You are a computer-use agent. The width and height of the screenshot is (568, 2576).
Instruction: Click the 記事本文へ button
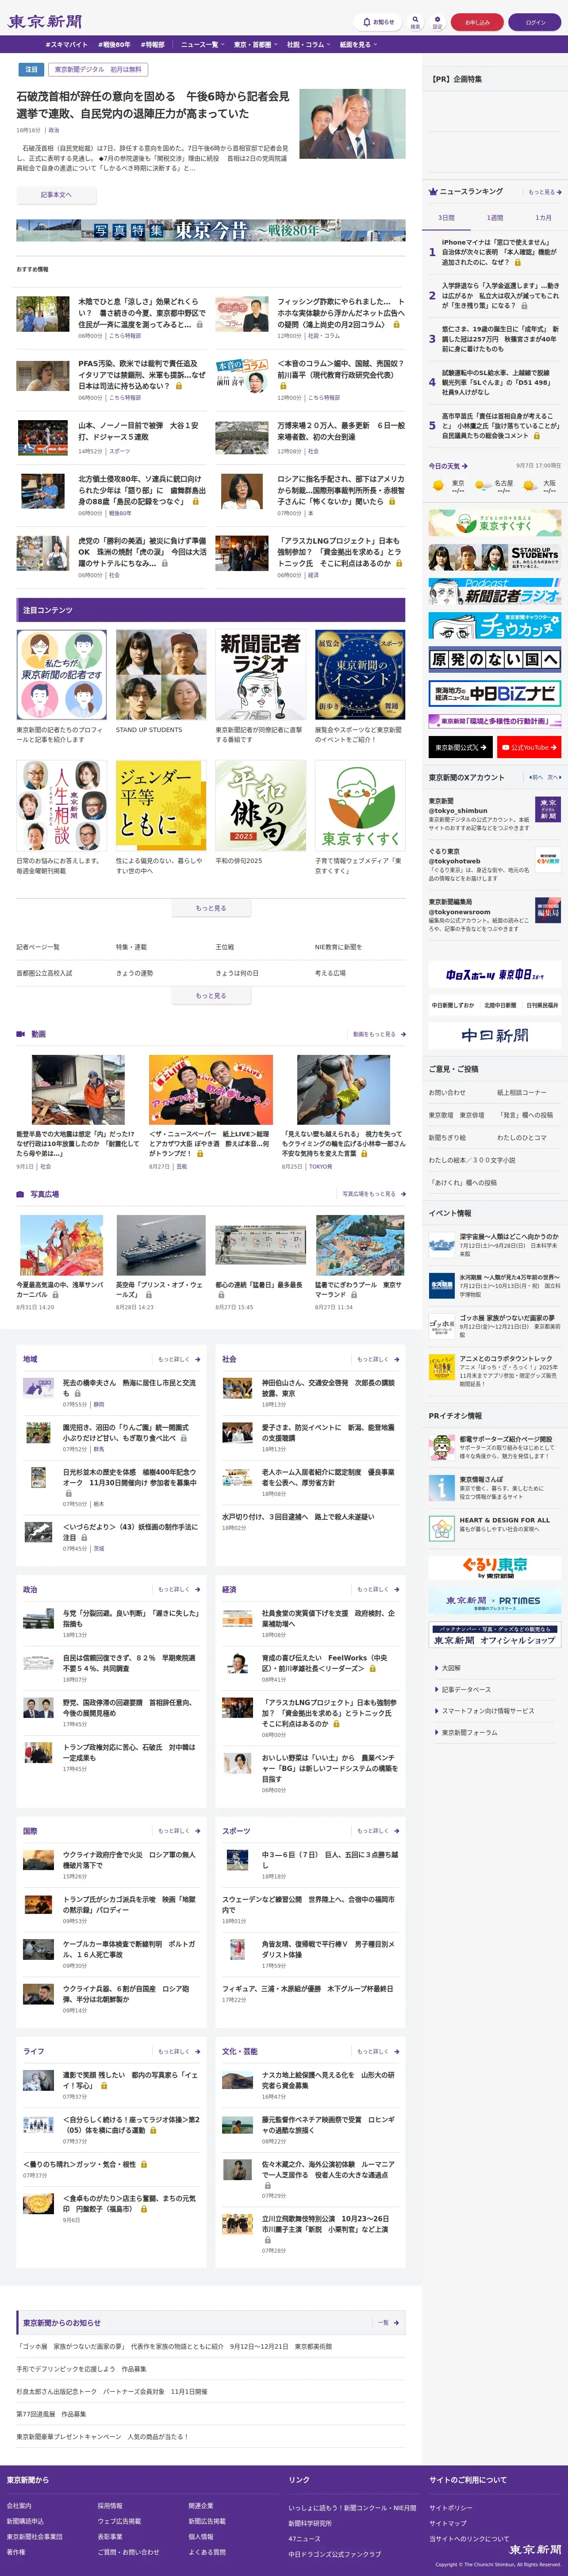[x=56, y=194]
